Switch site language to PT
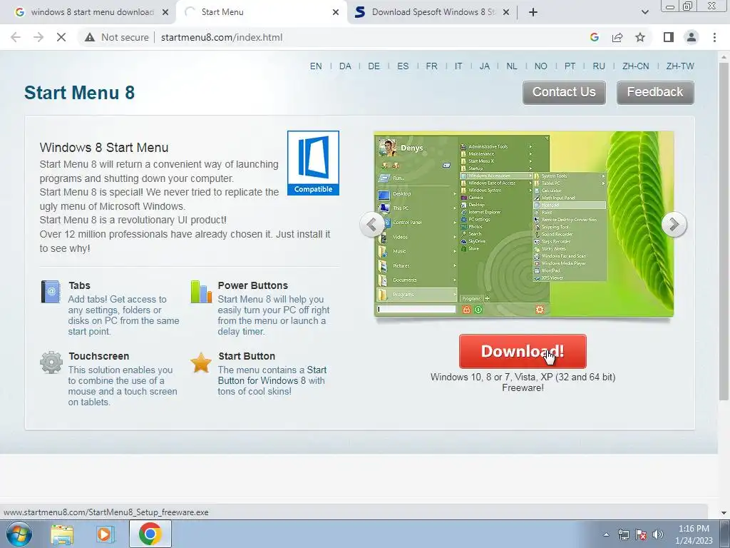 point(570,66)
